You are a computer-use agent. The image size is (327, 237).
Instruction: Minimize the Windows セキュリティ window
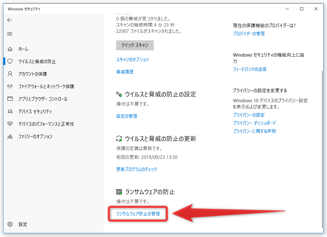tap(287, 9)
